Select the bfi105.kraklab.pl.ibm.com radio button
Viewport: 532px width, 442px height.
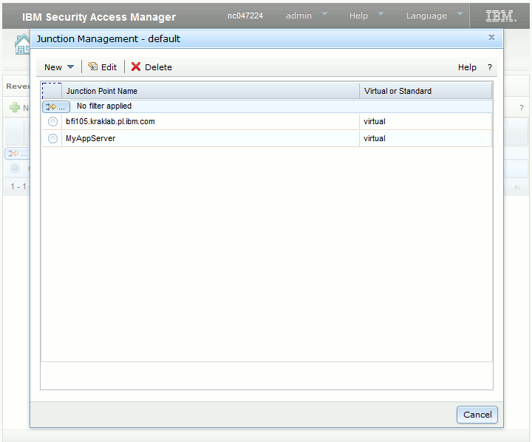click(x=52, y=121)
